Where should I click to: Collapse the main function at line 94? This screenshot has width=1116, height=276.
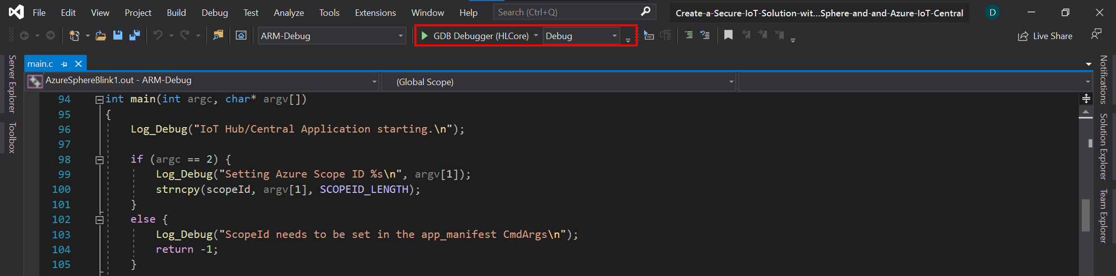coord(100,100)
